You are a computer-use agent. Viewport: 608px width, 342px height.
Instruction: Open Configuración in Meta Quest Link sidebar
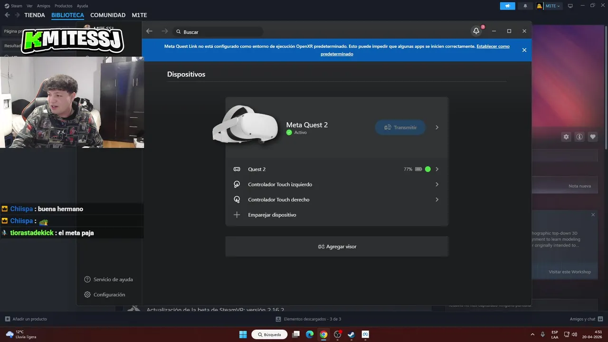pos(104,294)
